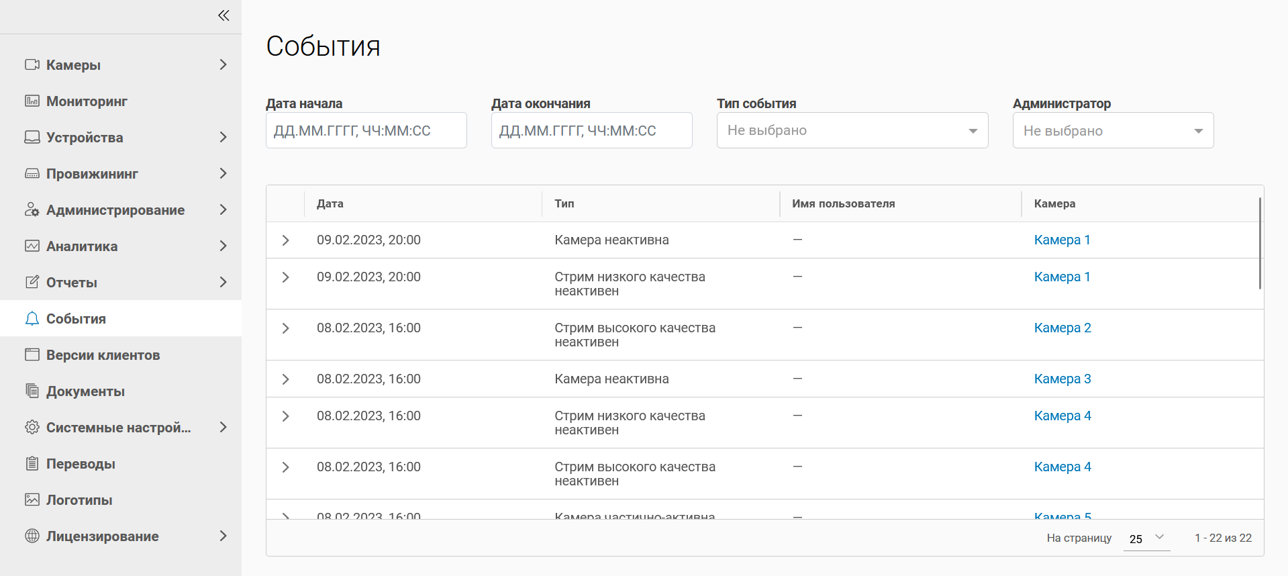Go to the Переводы section
Image resolution: width=1288 pixels, height=576 pixels.
coord(81,463)
